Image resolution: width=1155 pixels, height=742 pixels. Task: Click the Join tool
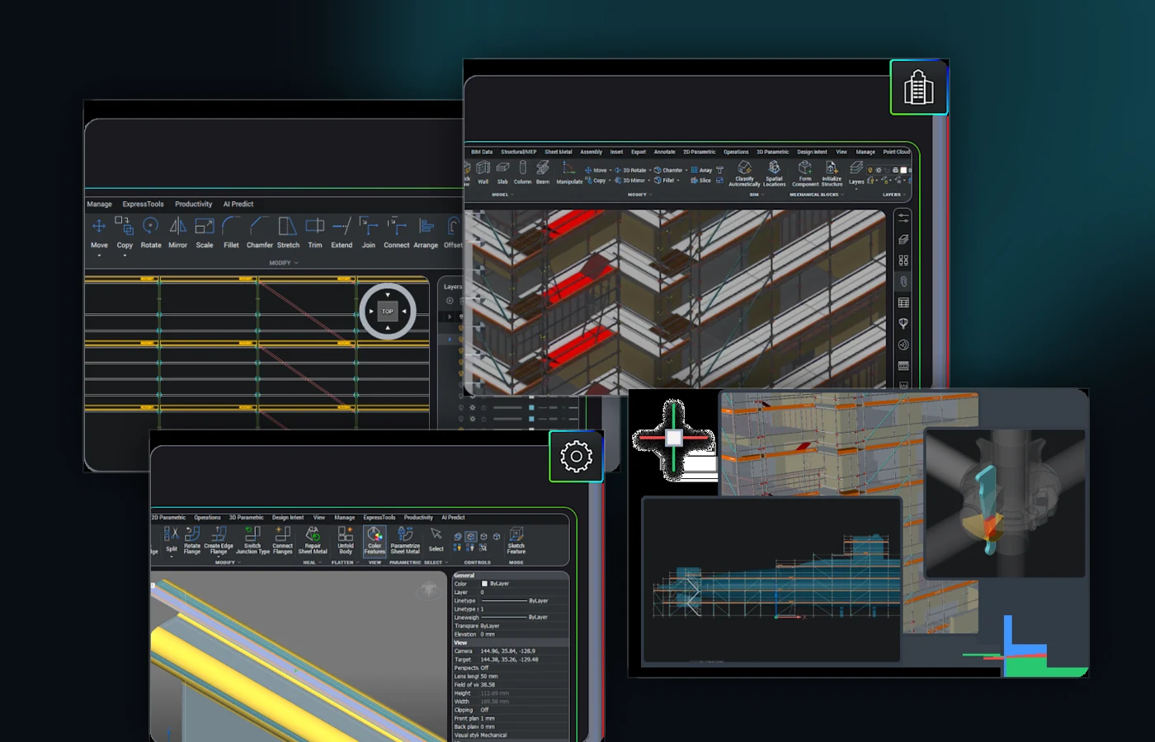coord(369,232)
